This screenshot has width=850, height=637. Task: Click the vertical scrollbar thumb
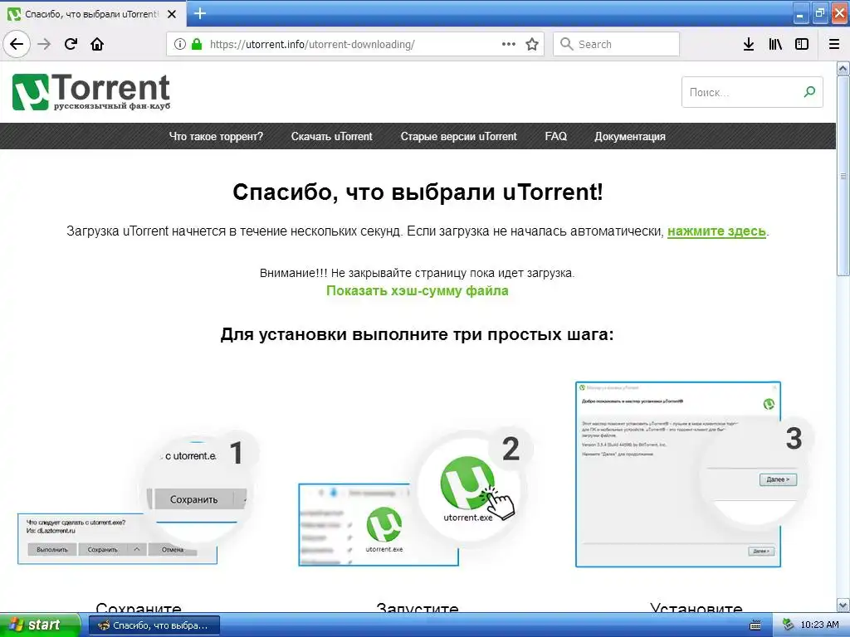pyautogui.click(x=843, y=176)
